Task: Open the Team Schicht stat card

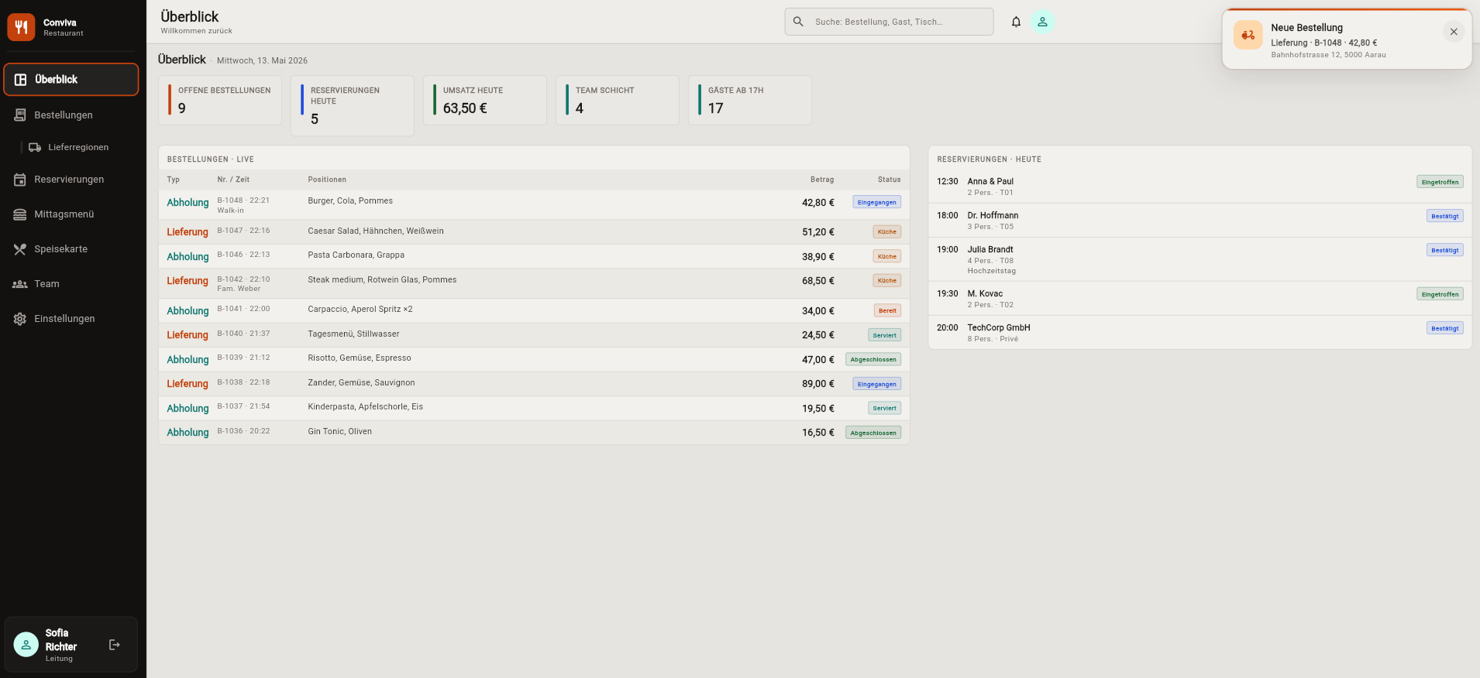Action: (x=618, y=100)
